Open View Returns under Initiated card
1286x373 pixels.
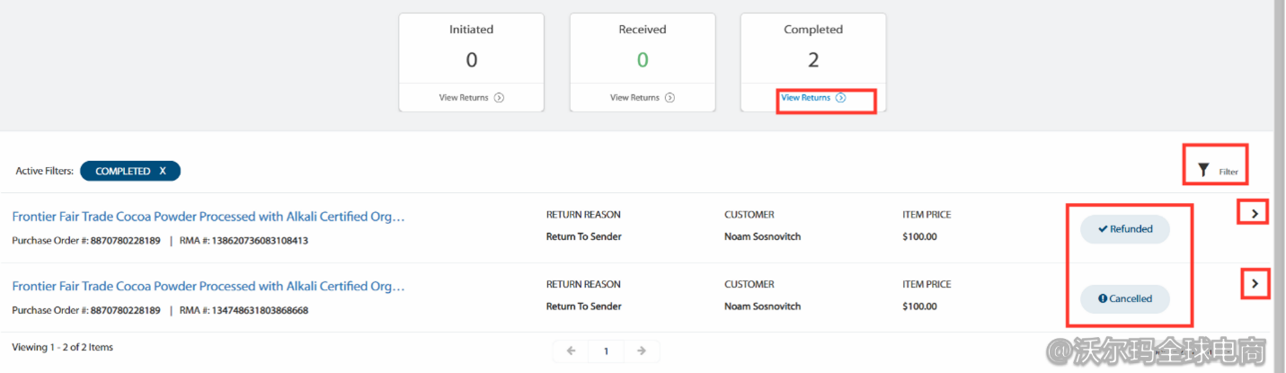(471, 98)
